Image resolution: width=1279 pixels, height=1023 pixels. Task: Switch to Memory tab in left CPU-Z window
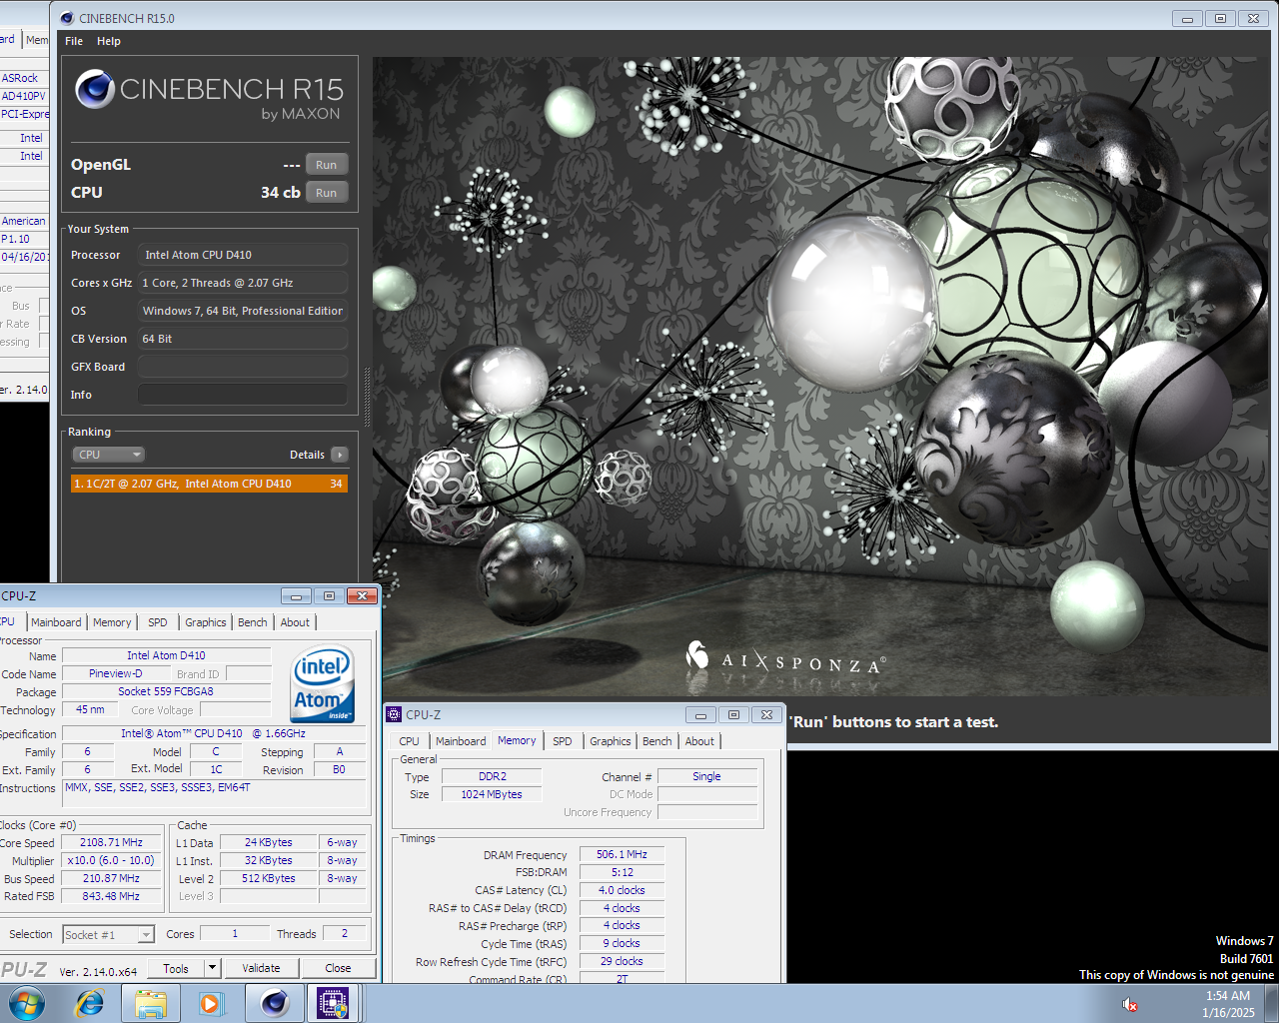pos(112,622)
